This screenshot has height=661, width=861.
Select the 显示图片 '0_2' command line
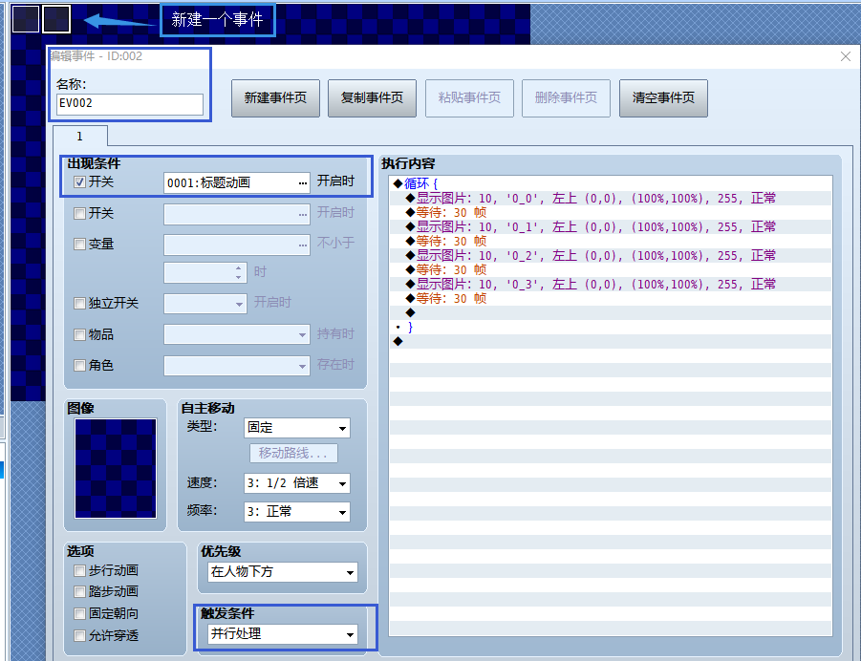coord(611,255)
